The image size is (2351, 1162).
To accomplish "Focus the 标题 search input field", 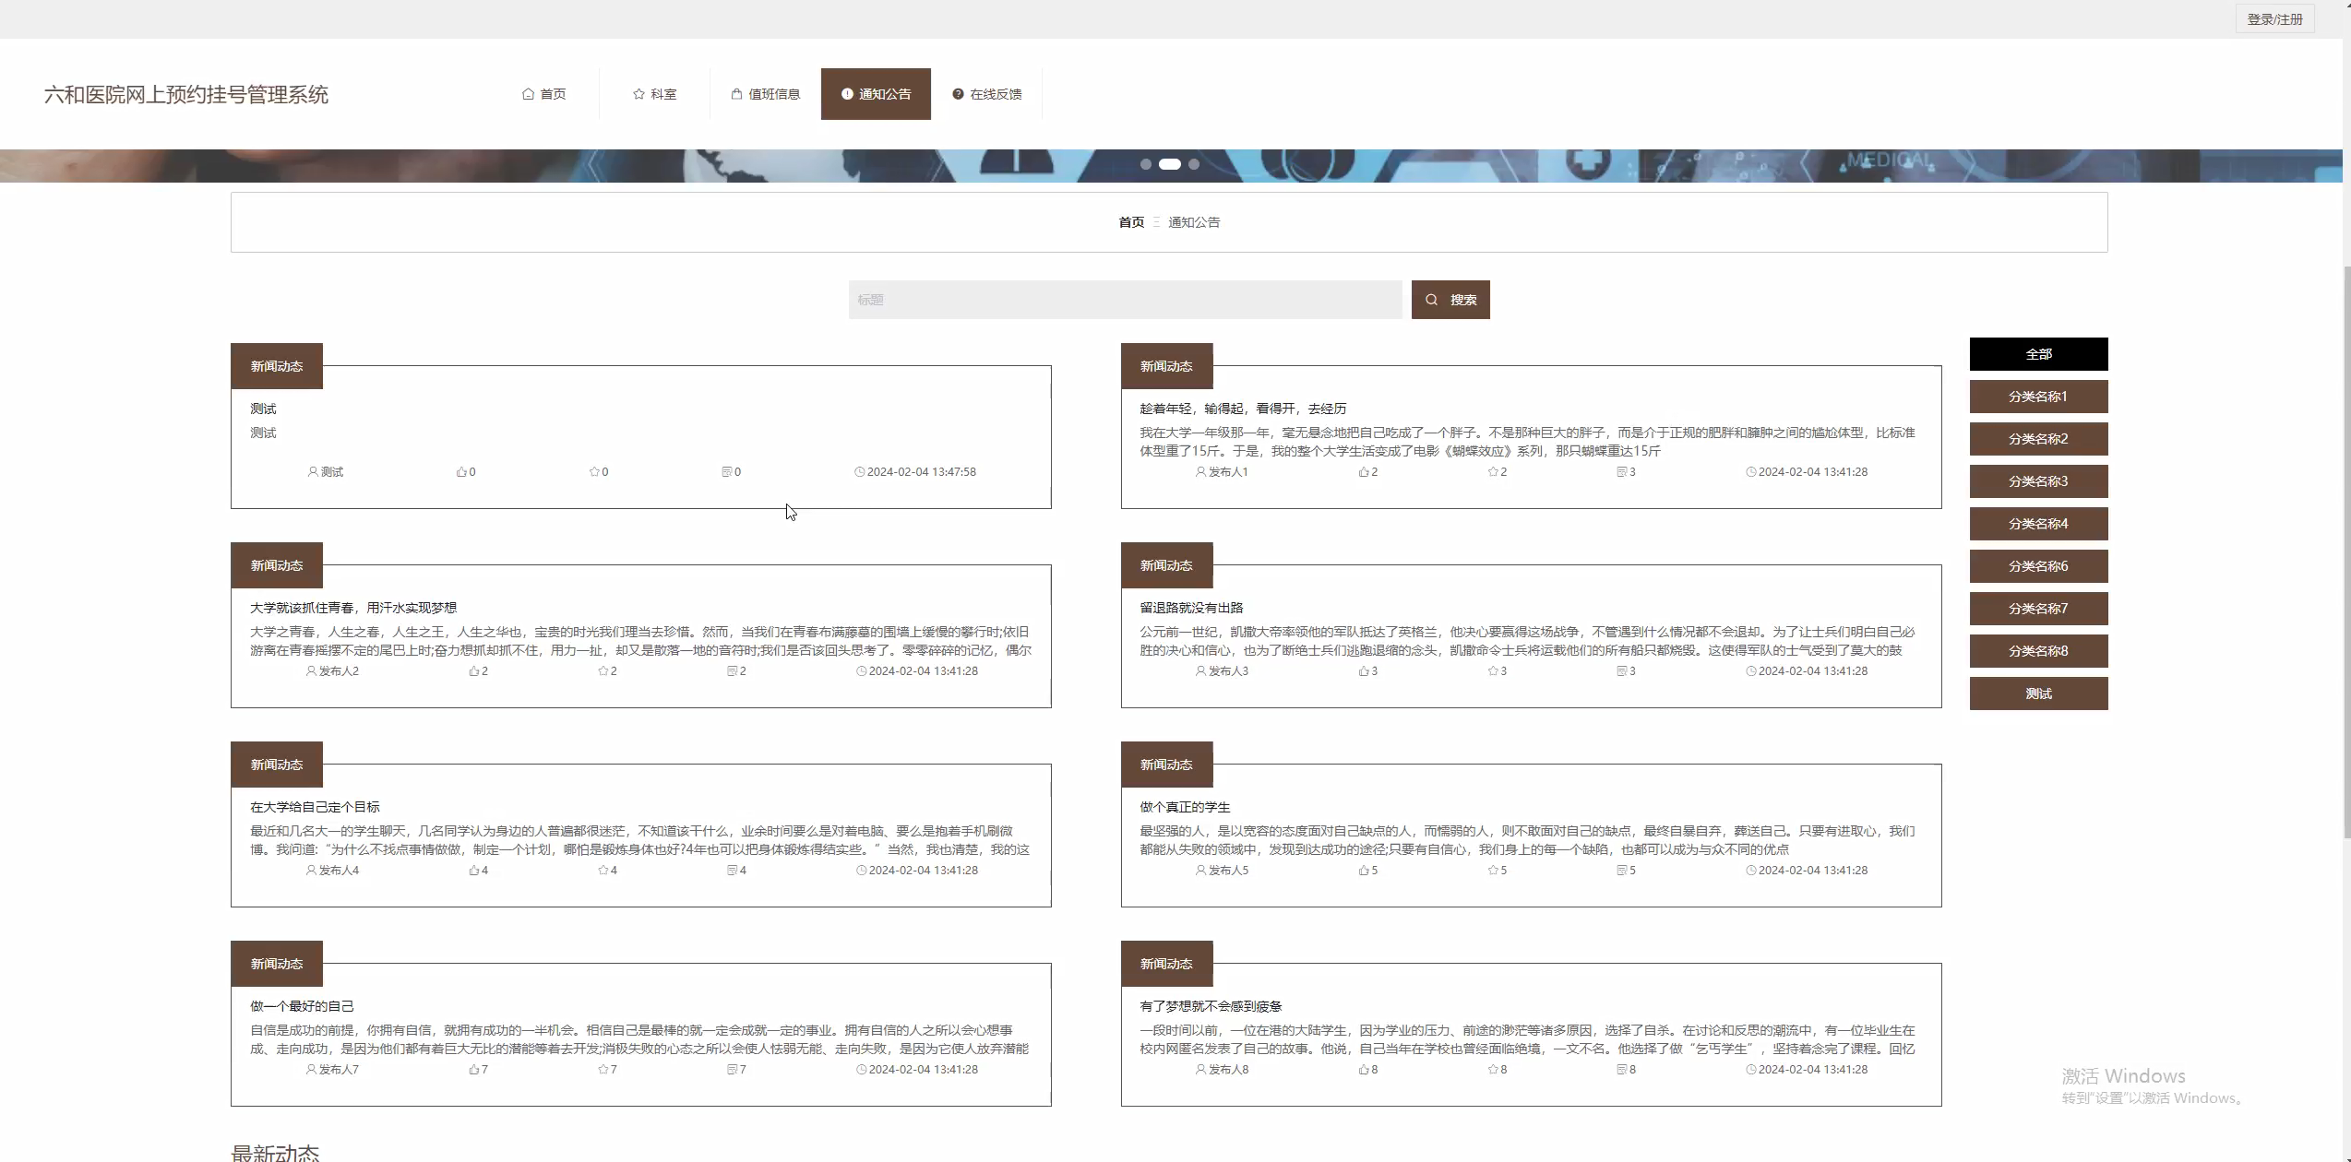I will coord(1125,300).
